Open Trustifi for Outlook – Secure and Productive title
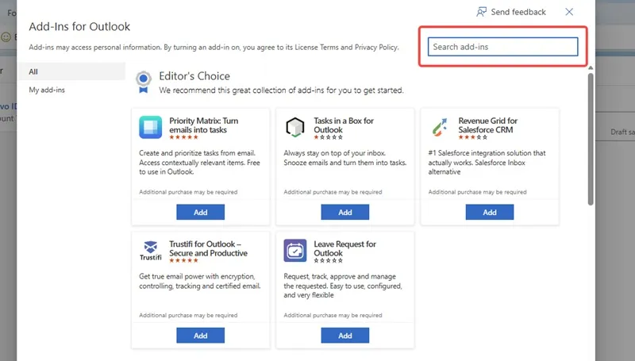Image resolution: width=635 pixels, height=361 pixels. click(x=208, y=248)
